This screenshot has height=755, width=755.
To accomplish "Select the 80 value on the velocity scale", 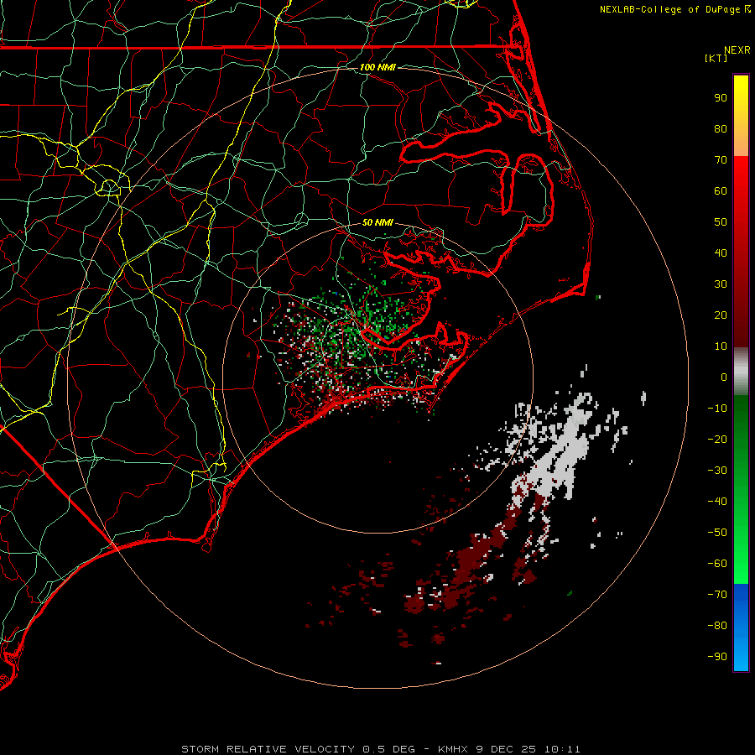I will pos(721,128).
